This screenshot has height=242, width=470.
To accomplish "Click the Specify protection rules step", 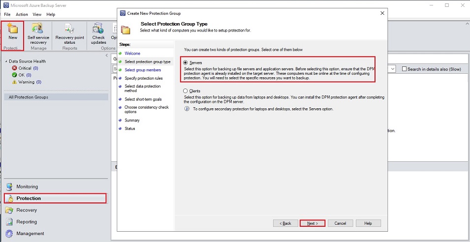I will pyautogui.click(x=144, y=78).
